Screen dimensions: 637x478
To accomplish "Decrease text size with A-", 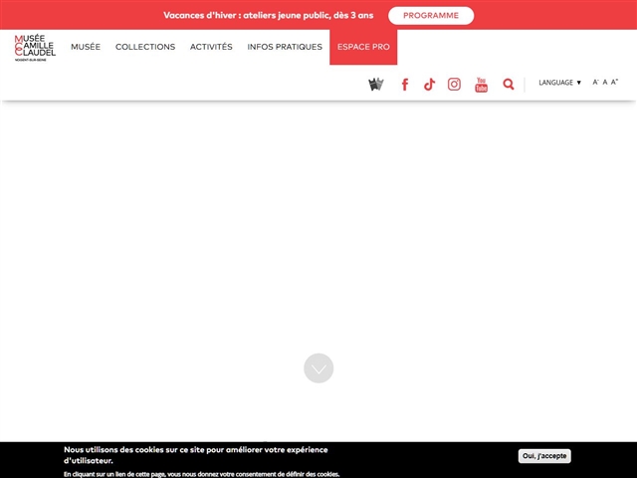I will pyautogui.click(x=595, y=83).
